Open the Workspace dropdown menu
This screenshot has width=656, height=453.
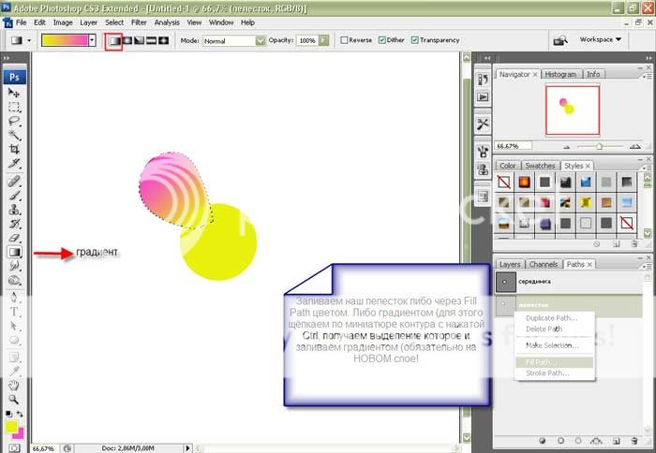tap(601, 40)
